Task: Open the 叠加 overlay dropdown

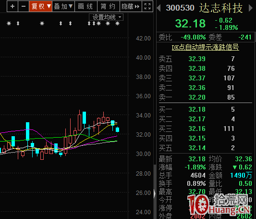Action: point(63,6)
